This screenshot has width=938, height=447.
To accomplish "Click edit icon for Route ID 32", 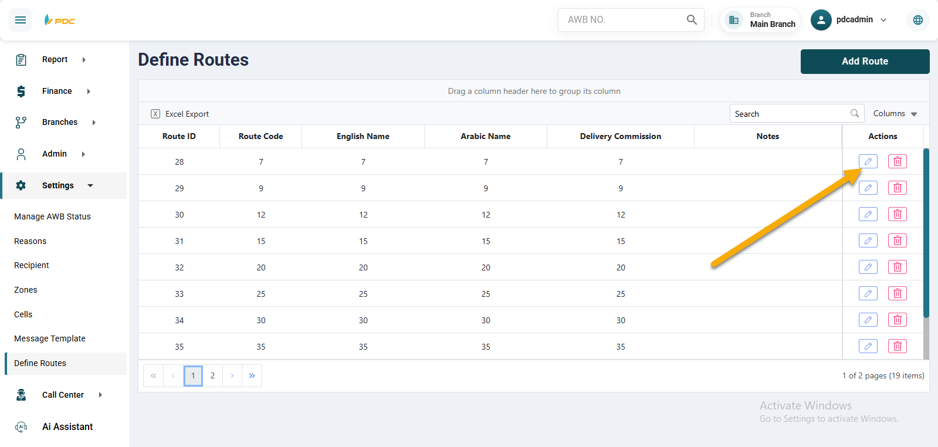I will point(868,267).
